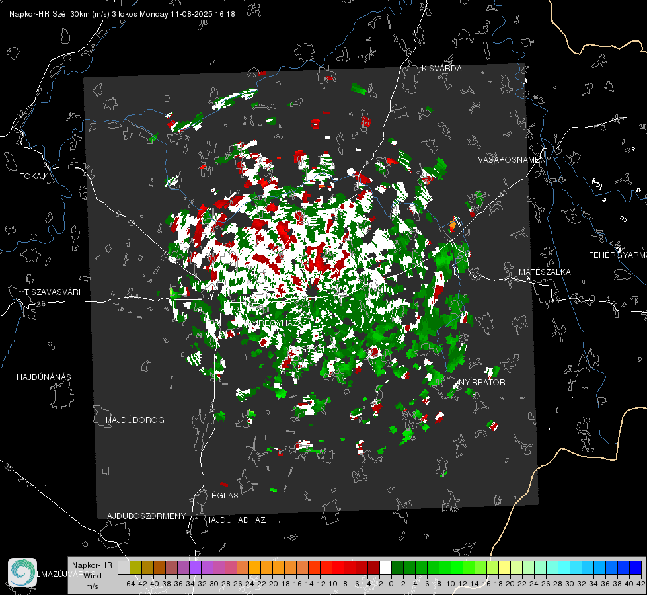Viewport: 647px width, 595px height.
Task: Select the MÁTÉSZALKA town label
Action: [545, 272]
